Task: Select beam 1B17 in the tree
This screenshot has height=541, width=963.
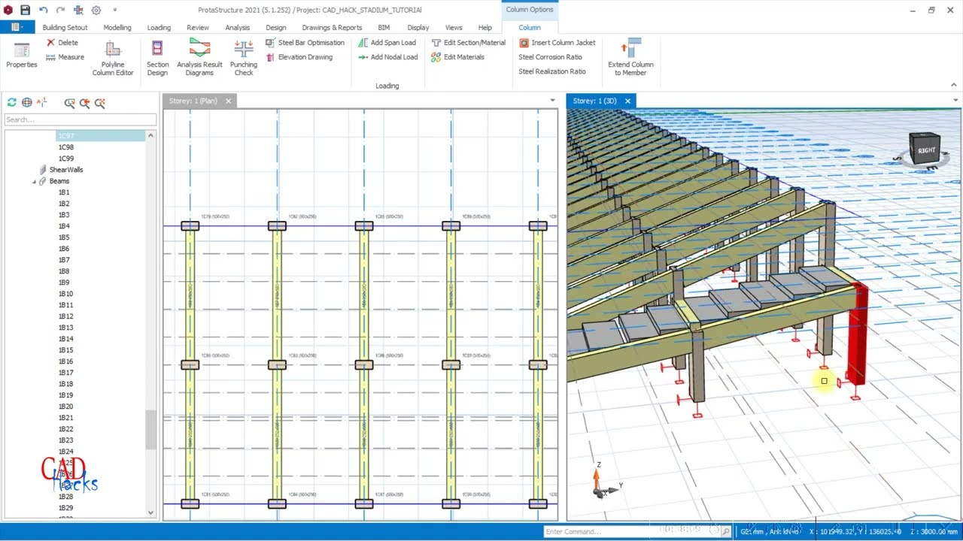Action: pos(66,373)
